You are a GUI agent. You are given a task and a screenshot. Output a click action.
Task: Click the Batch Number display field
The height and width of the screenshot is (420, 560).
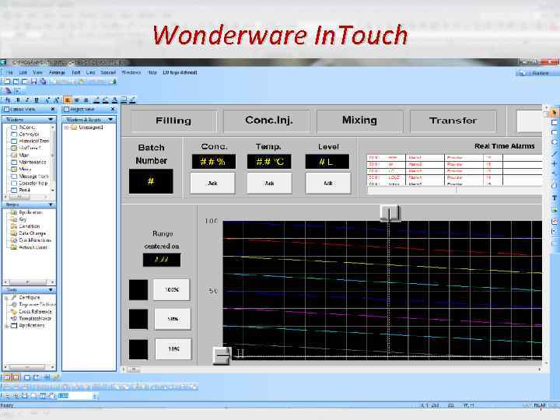[151, 181]
